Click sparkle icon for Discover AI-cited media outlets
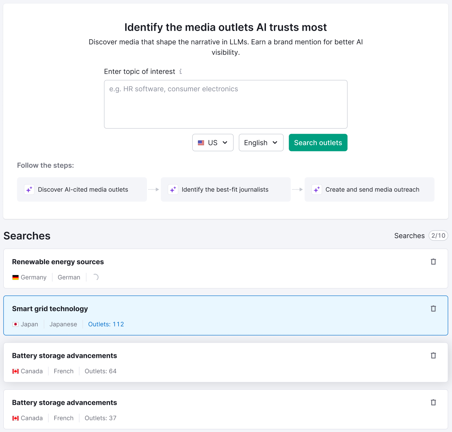 [29, 189]
